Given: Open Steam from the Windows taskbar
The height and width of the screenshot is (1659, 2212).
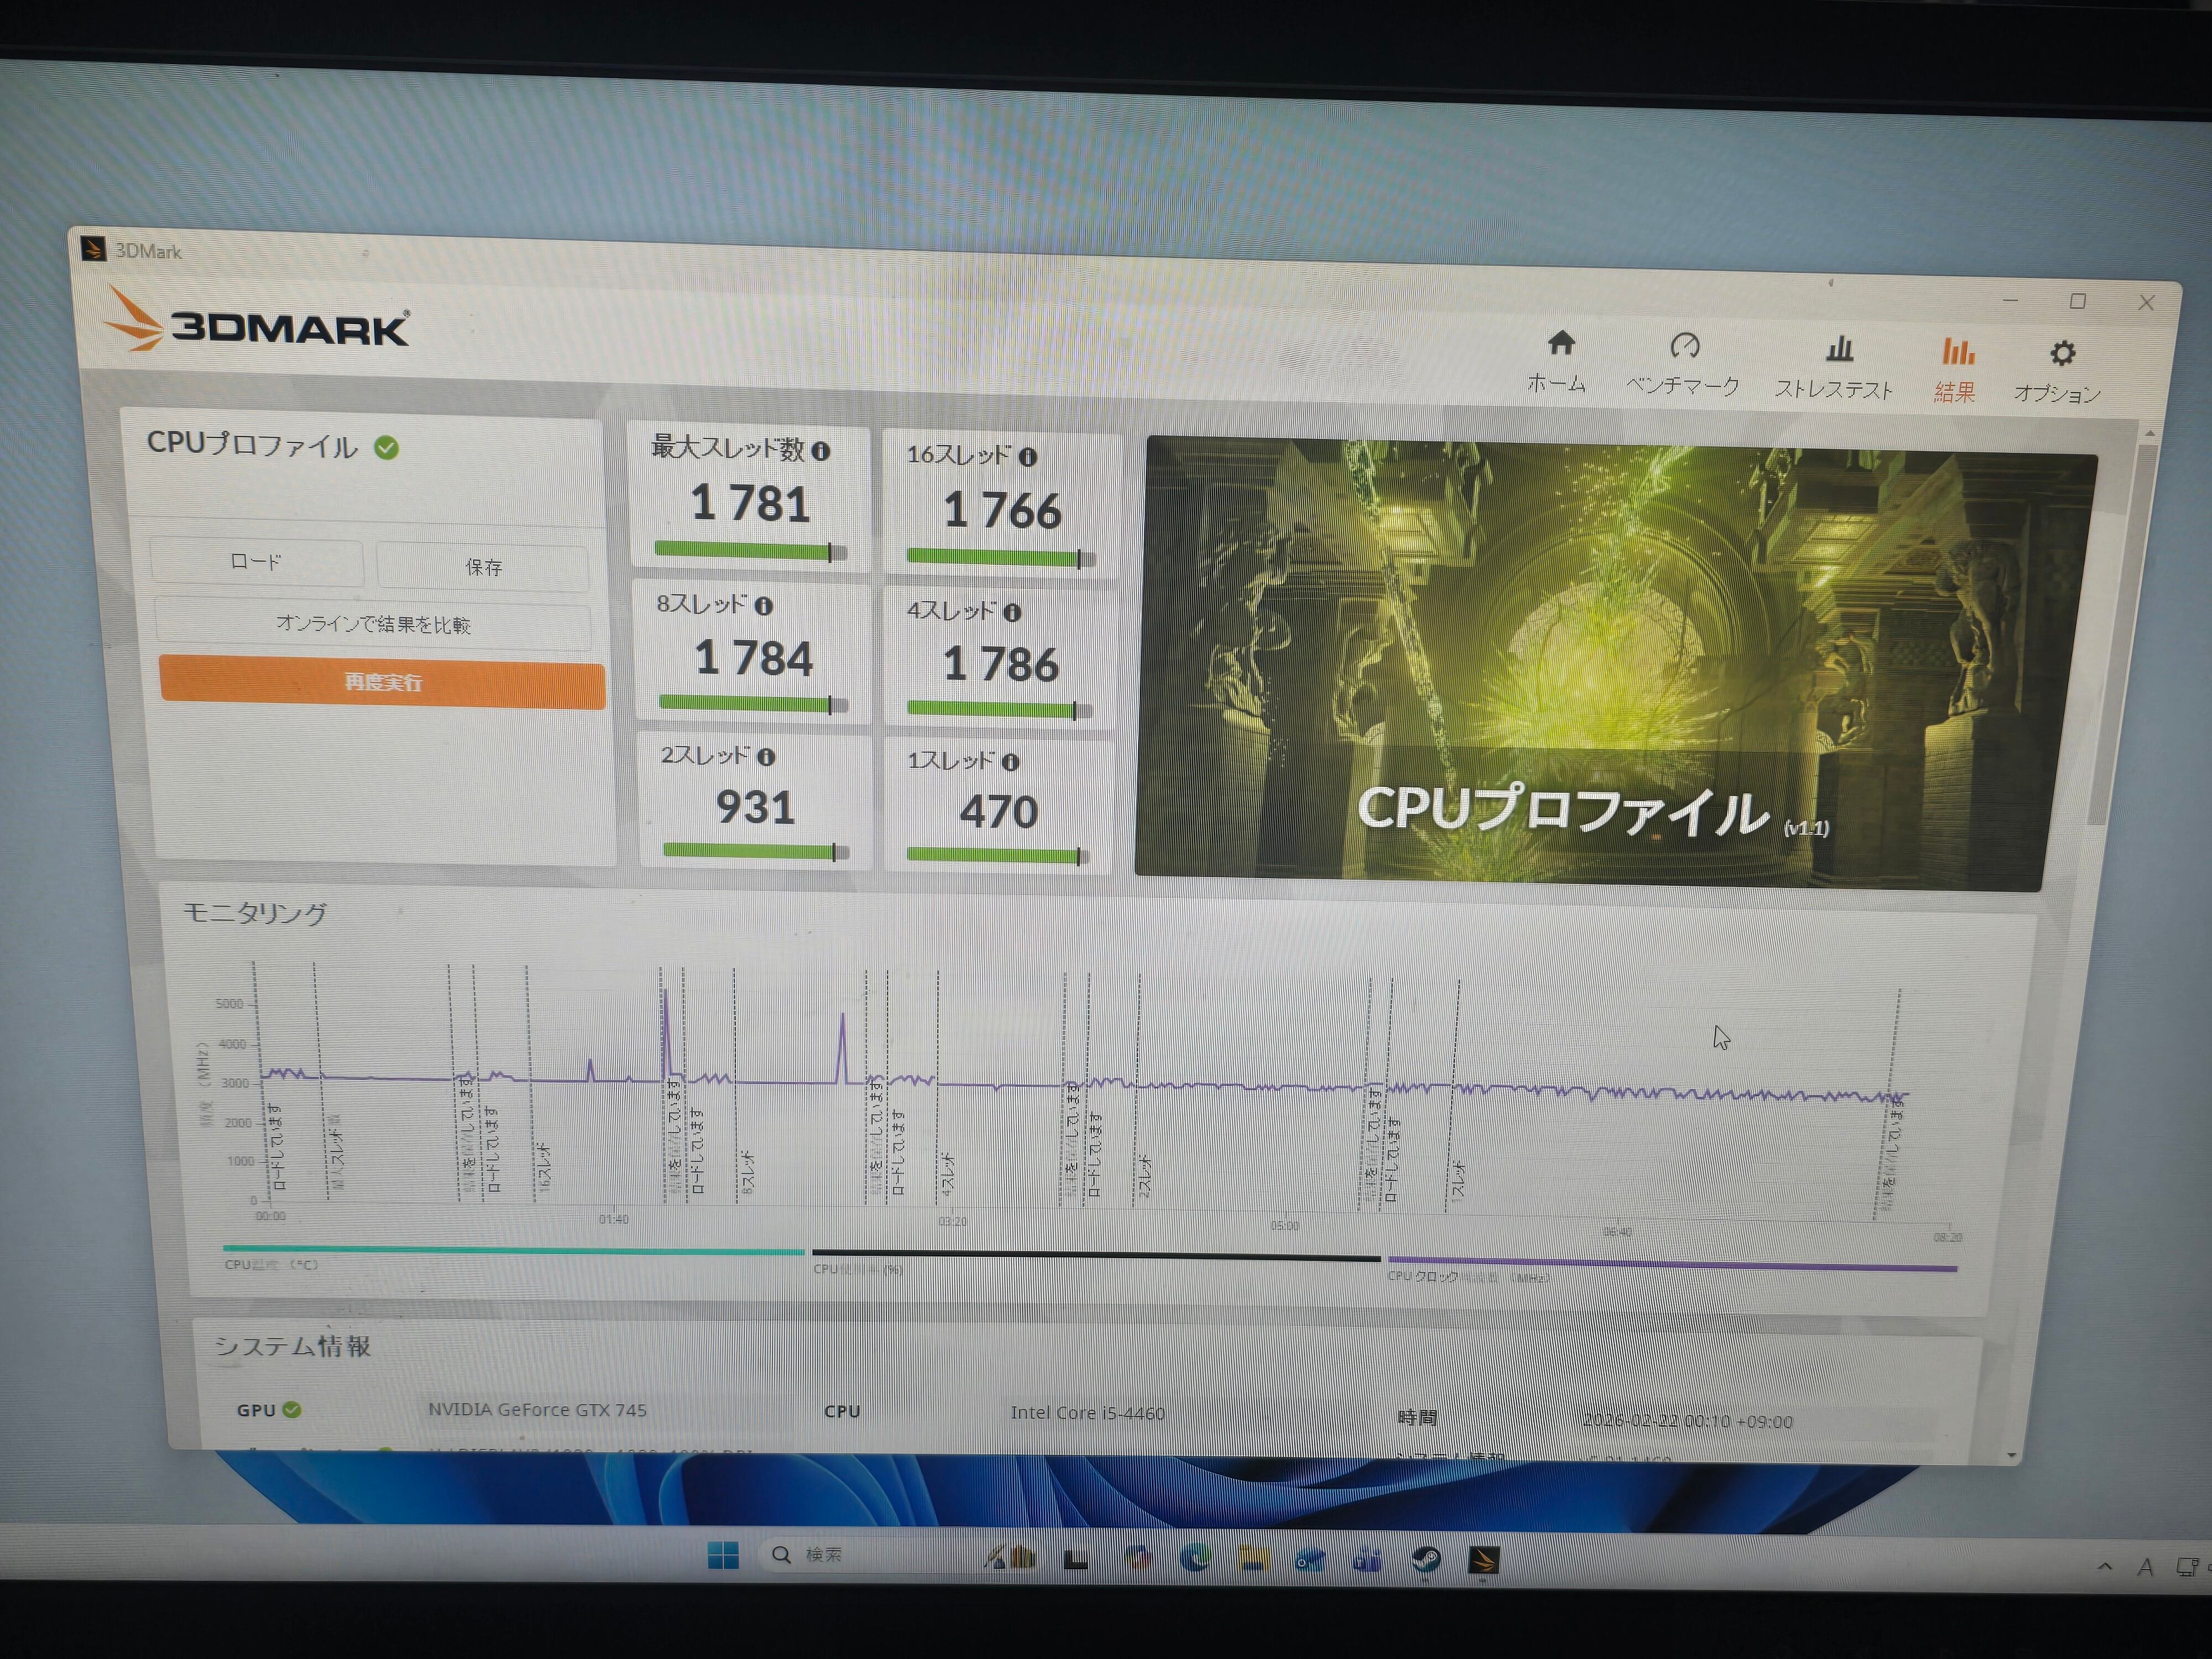Looking at the screenshot, I should coord(1426,1559).
